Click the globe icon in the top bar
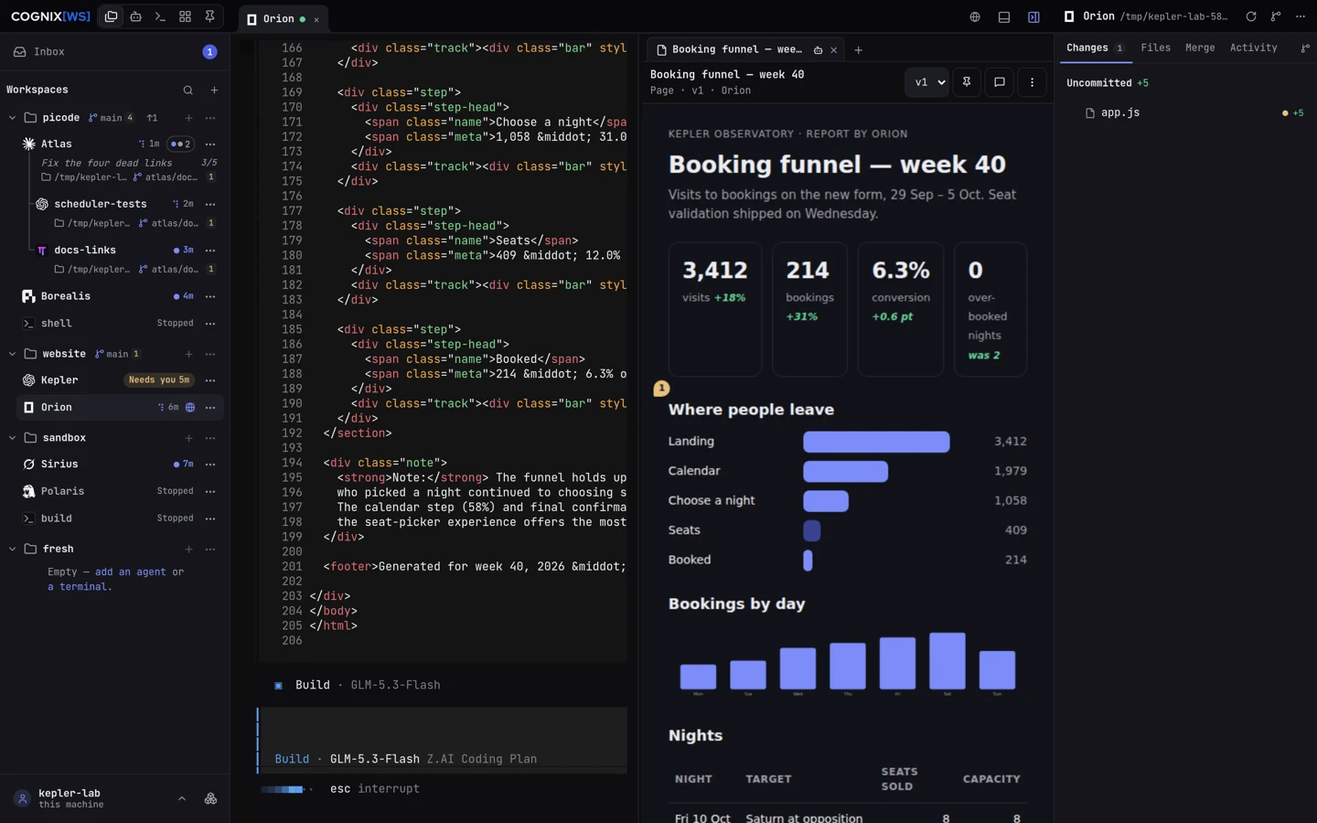This screenshot has height=823, width=1317. point(975,16)
